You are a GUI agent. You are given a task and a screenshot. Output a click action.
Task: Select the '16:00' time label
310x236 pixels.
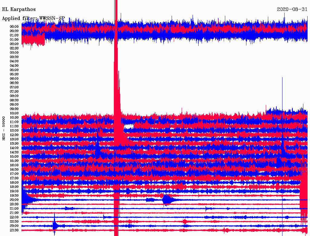coord(14,165)
